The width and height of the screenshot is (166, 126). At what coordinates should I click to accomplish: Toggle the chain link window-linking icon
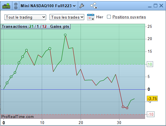(x=16, y=6)
